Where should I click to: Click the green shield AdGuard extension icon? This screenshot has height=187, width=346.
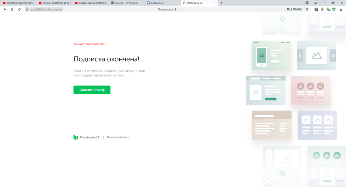click(x=334, y=9)
